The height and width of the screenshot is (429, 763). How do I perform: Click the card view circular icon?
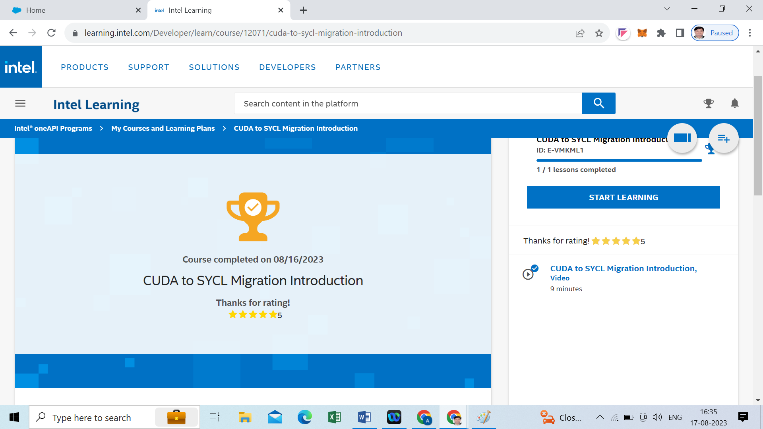click(682, 138)
